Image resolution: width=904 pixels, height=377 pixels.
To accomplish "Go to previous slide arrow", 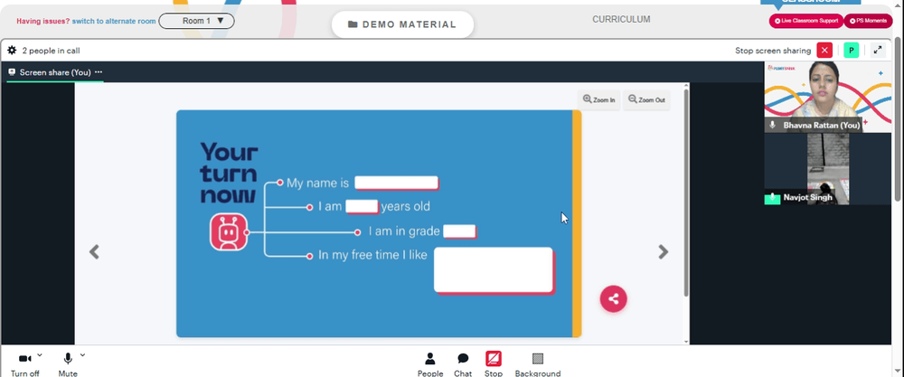I will pyautogui.click(x=94, y=252).
